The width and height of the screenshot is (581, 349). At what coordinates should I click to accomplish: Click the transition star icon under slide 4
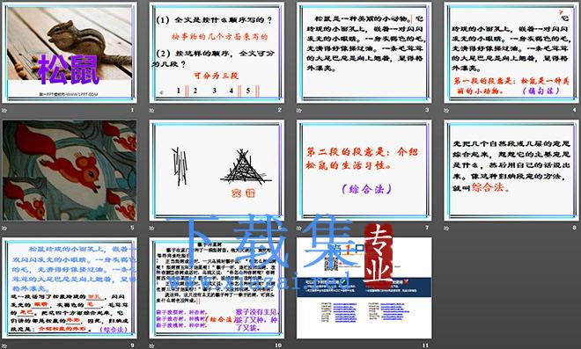point(446,110)
